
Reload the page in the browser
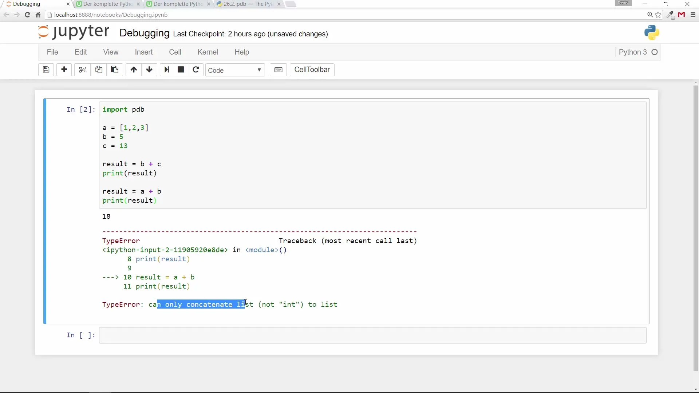(x=27, y=15)
